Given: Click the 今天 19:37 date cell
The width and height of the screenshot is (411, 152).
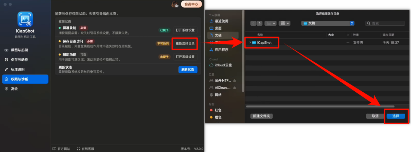Looking at the screenshot, I should [391, 43].
